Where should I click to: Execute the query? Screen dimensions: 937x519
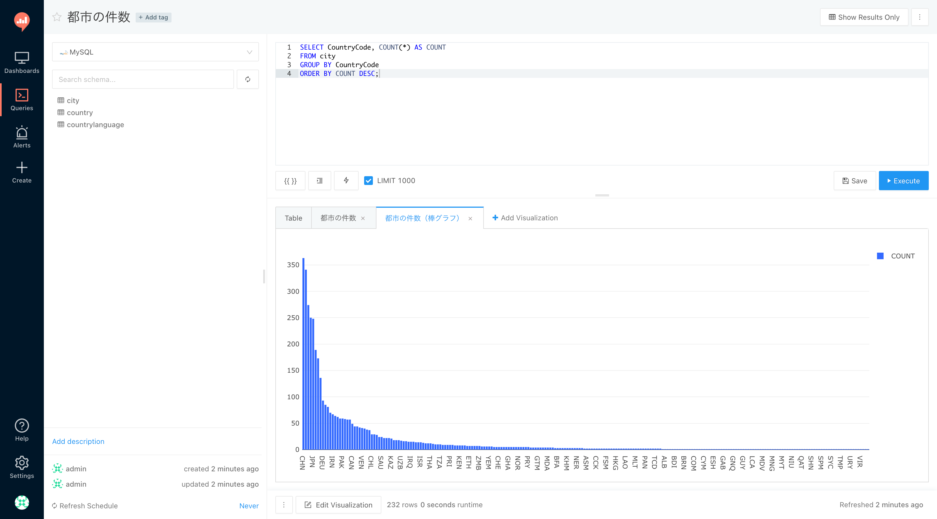coord(903,181)
